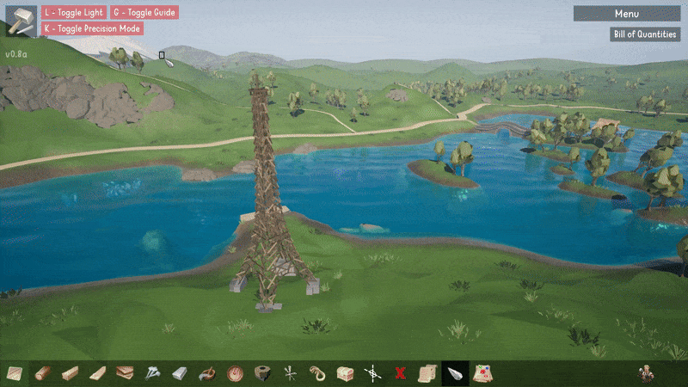688x387 pixels.
Task: Click the G - Toggle Guide hint
Action: 144,12
